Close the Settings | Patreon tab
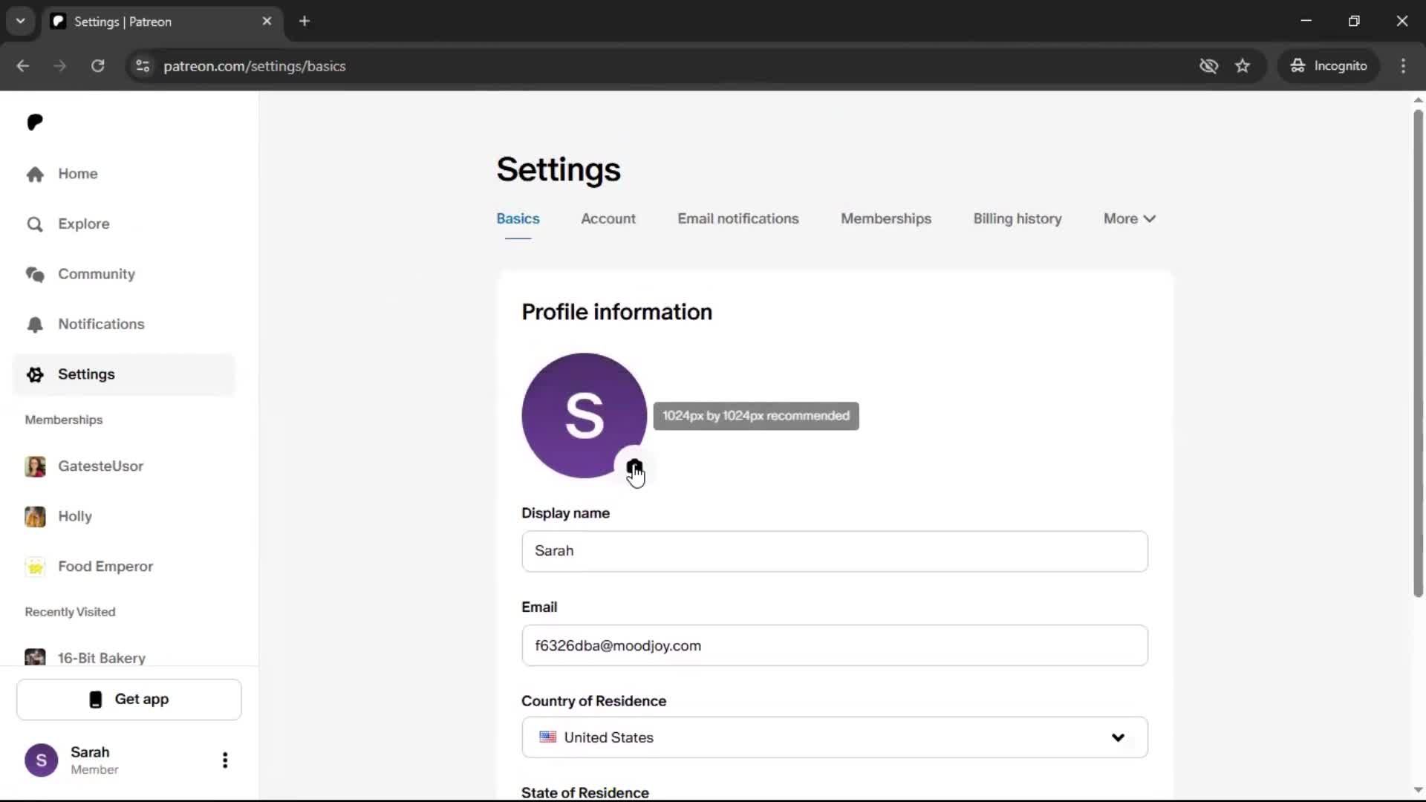 [267, 22]
